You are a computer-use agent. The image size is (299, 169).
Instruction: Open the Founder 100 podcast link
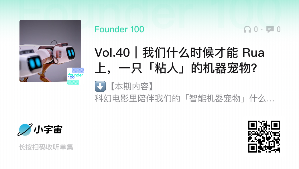119,30
